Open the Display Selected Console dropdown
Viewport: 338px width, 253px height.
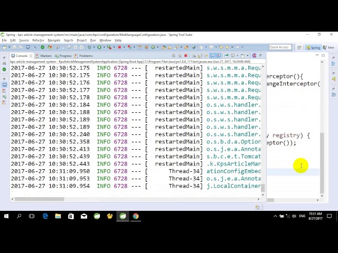click(x=238, y=56)
